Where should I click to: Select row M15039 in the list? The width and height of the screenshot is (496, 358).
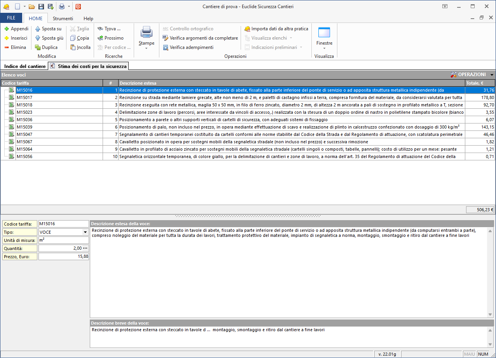(x=24, y=127)
